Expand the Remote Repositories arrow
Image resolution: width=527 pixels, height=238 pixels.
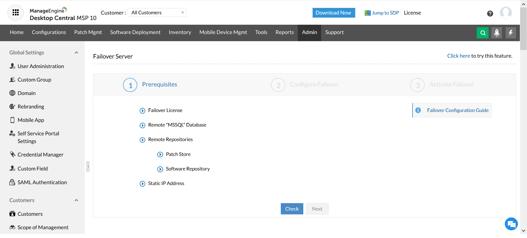pos(142,140)
